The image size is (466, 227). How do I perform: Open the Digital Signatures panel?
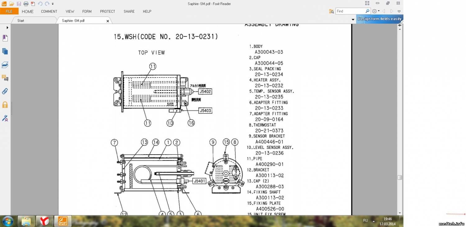pos(5,118)
